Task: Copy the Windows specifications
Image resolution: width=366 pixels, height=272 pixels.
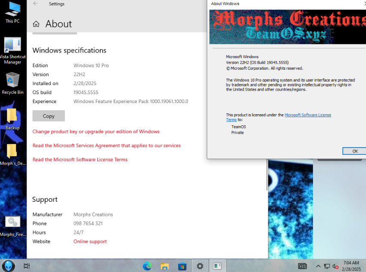Action: [x=48, y=116]
